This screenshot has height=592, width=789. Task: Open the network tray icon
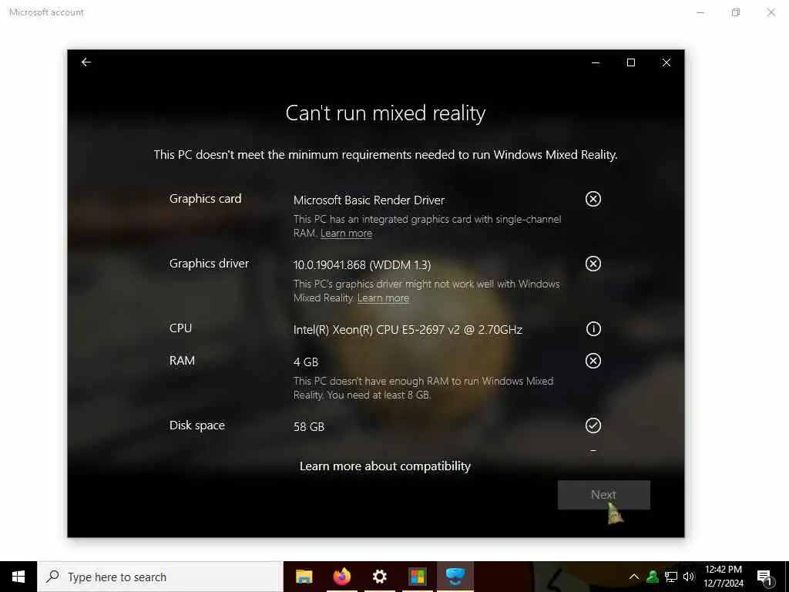pos(671,577)
